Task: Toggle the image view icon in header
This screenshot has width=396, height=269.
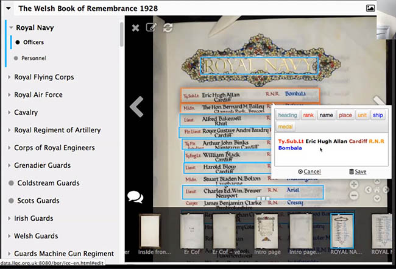Action: coord(370,9)
